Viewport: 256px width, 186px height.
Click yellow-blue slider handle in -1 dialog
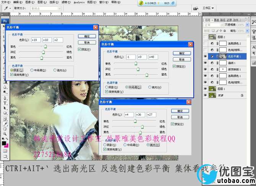point(147,75)
